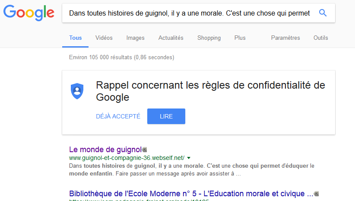Click the LIRE button
355x201 pixels.
[166, 116]
